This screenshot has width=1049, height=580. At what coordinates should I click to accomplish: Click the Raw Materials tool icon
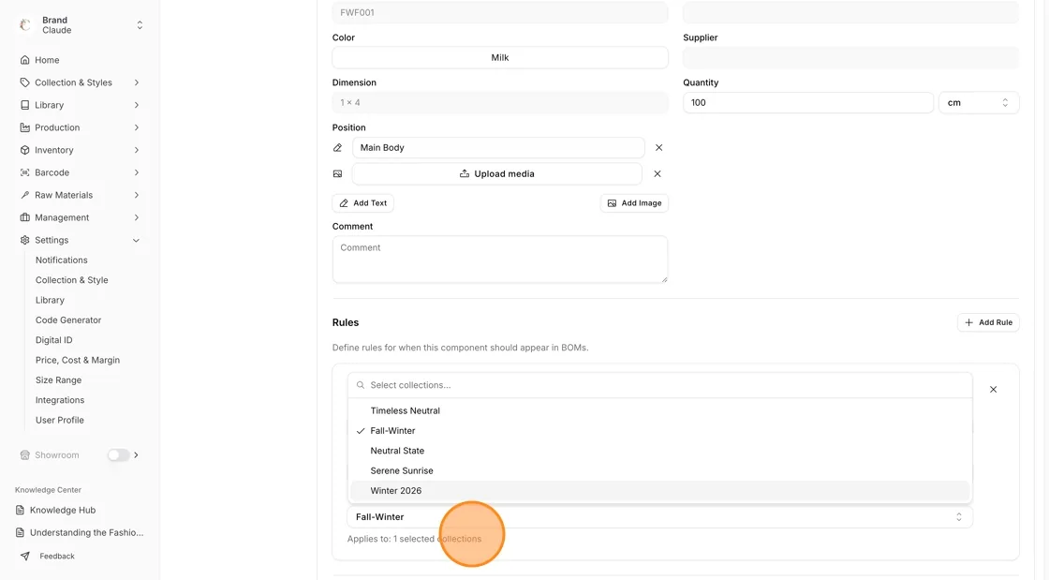[24, 195]
